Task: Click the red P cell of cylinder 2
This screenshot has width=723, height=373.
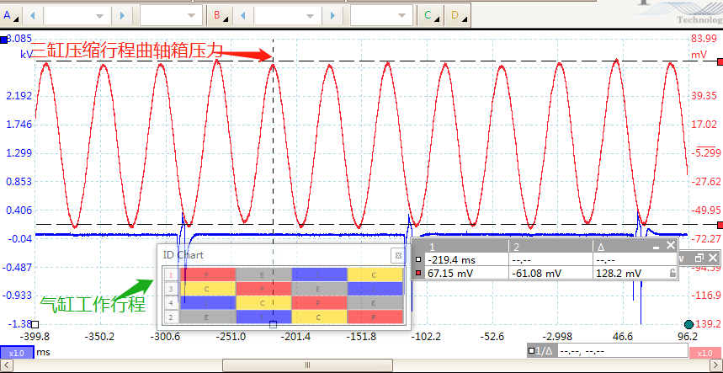Action: [x=375, y=317]
